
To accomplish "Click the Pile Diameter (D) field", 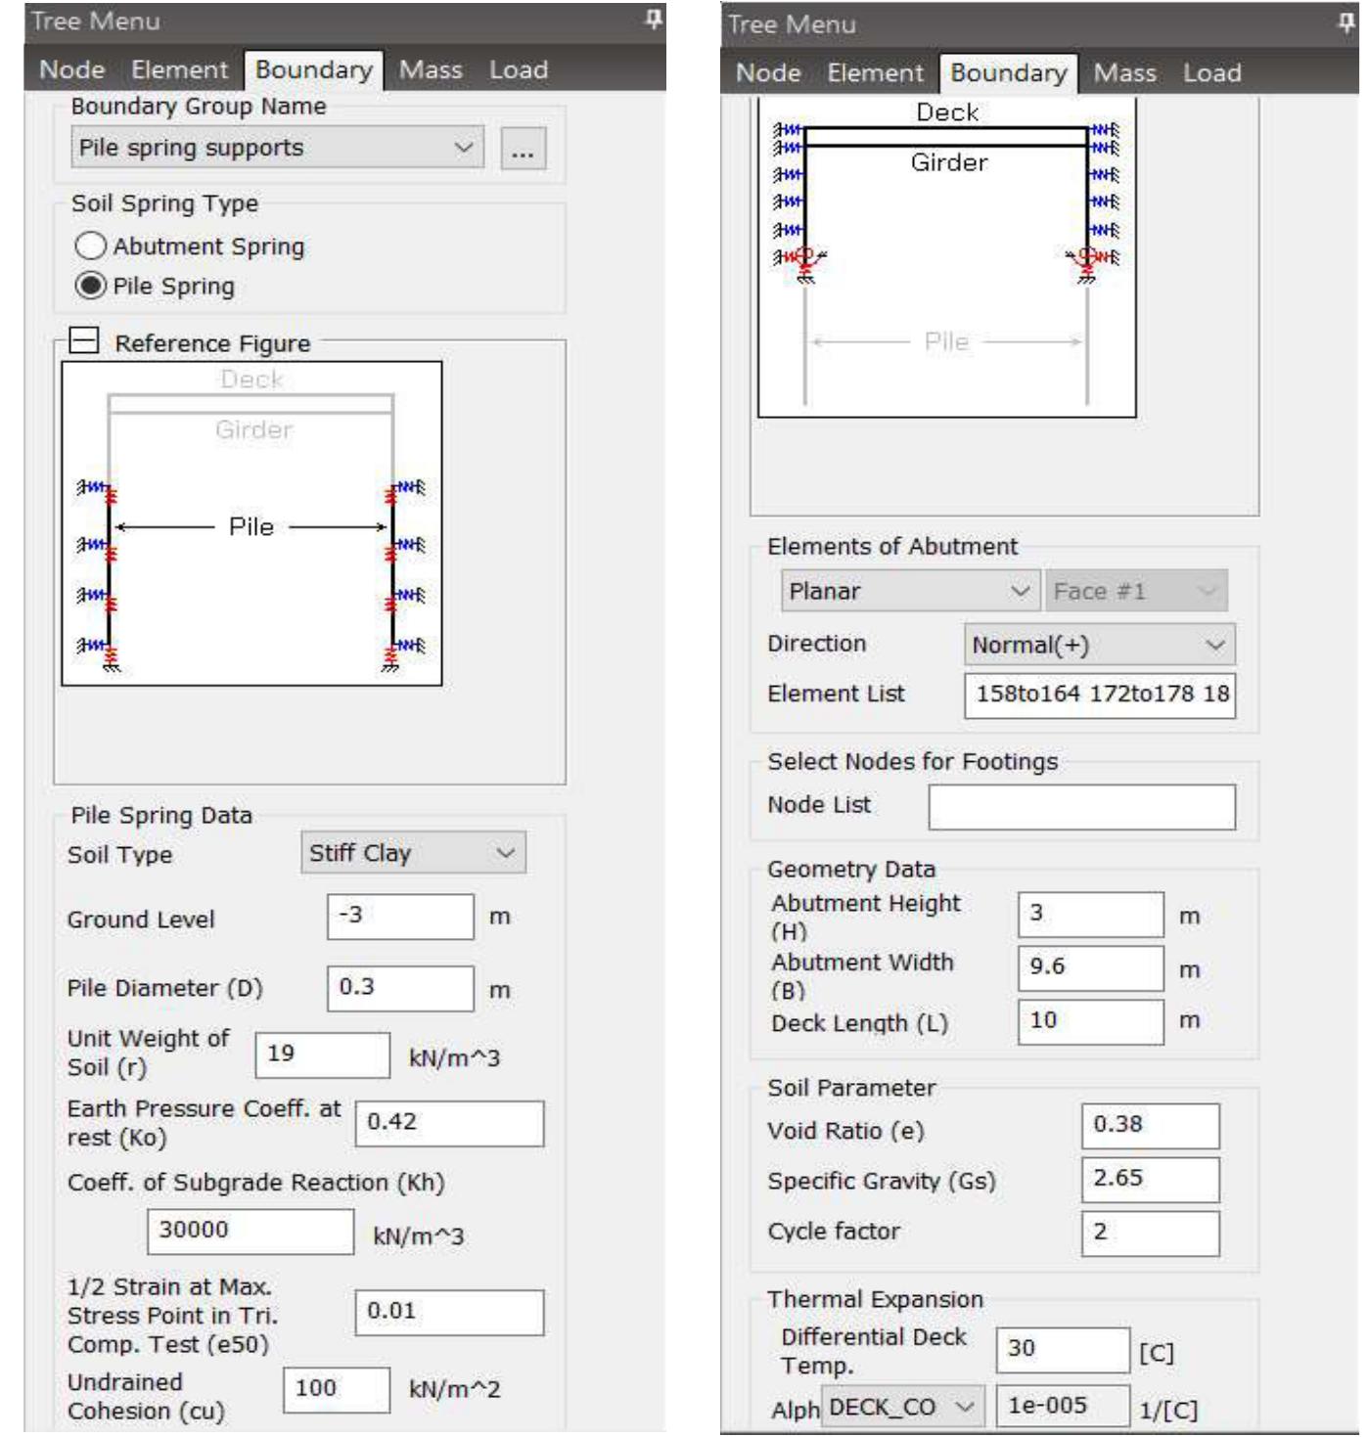I will (x=400, y=989).
